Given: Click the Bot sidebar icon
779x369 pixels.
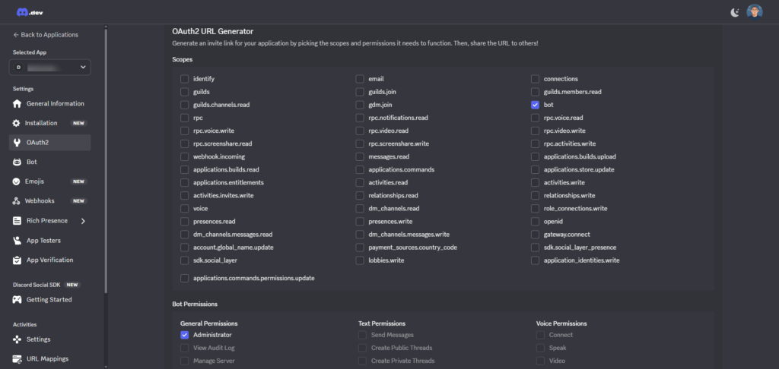Looking at the screenshot, I should click(17, 162).
